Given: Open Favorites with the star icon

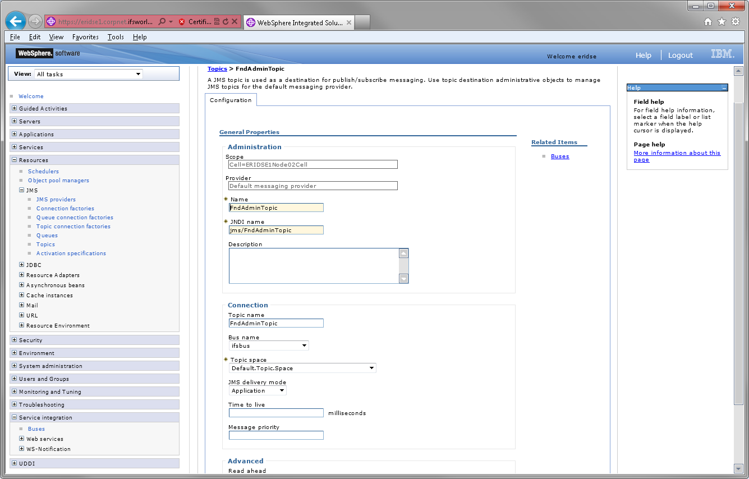Looking at the screenshot, I should 722,21.
